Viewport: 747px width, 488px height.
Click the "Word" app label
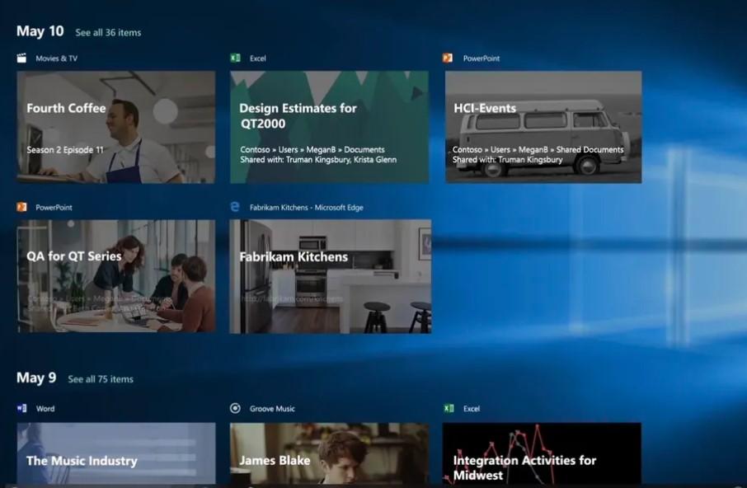45,409
